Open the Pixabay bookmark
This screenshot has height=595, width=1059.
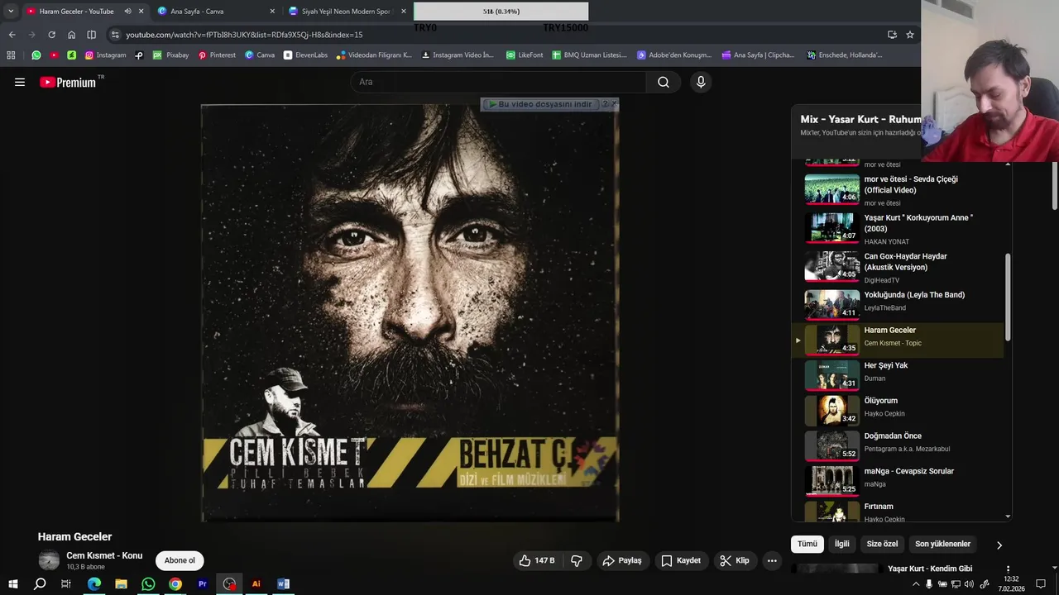[170, 55]
